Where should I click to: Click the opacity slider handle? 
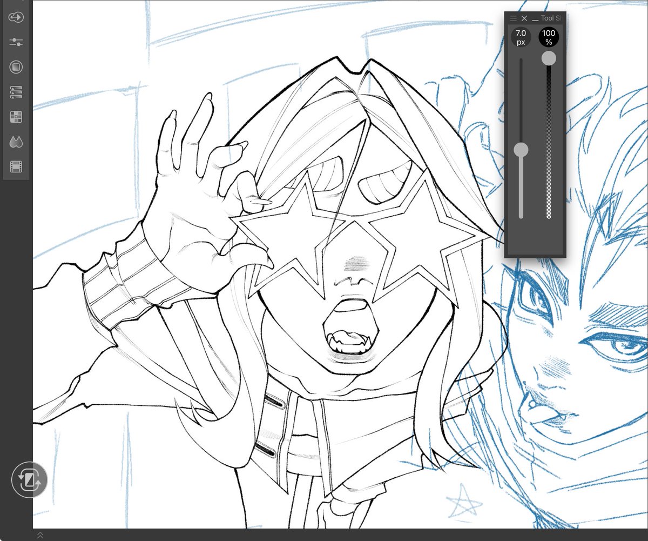(549, 58)
